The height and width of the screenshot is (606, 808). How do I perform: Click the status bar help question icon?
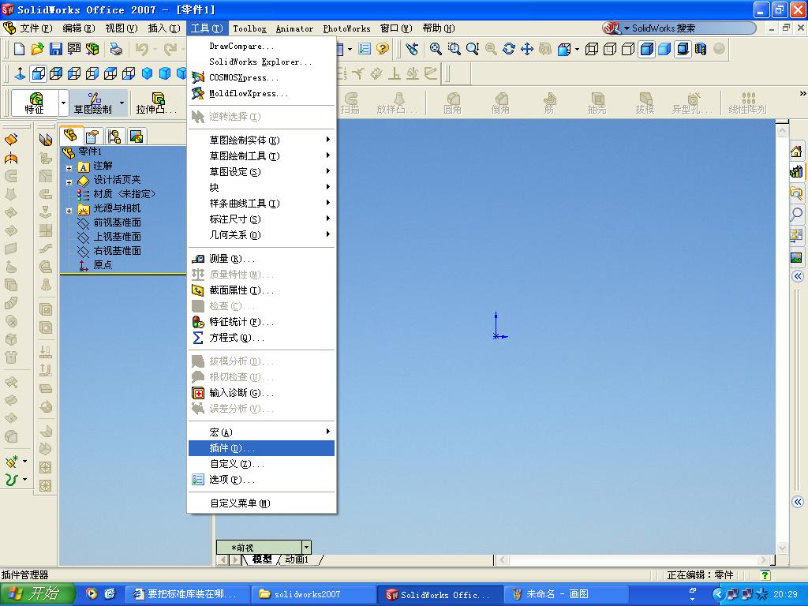pos(765,575)
